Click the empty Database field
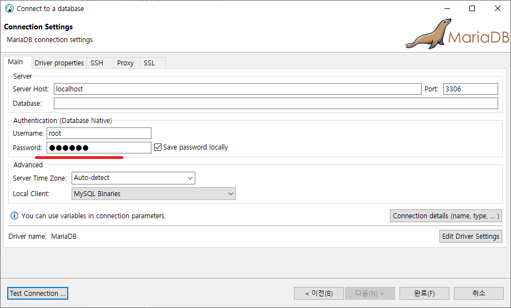 coord(276,104)
